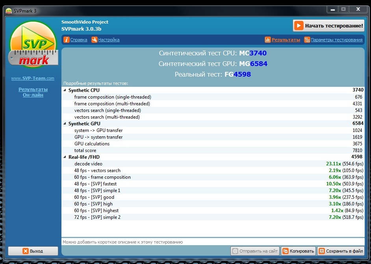Click the 7810 total score value

click(357, 150)
